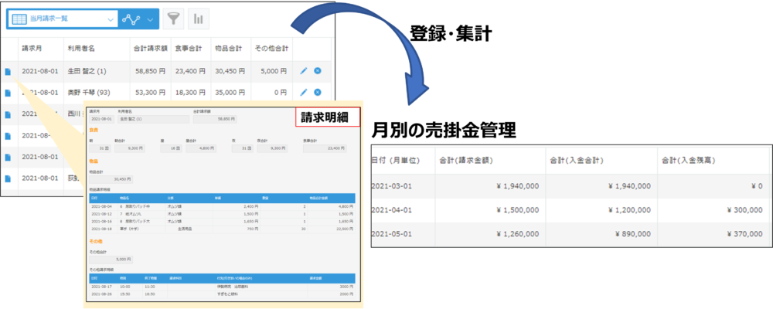Sort by the 合計請求額 column header

pyautogui.click(x=151, y=49)
